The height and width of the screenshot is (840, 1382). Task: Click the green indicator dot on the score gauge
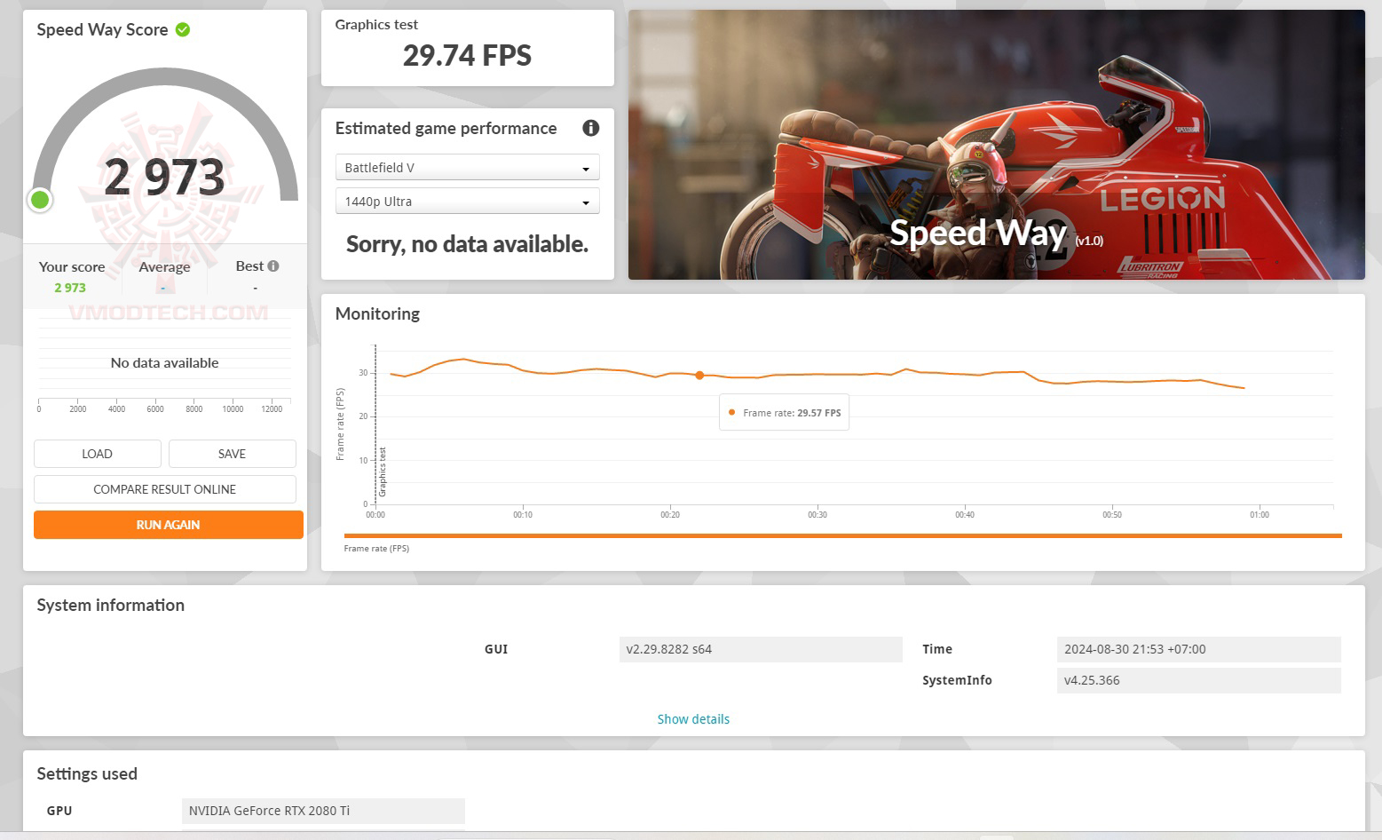pos(40,200)
